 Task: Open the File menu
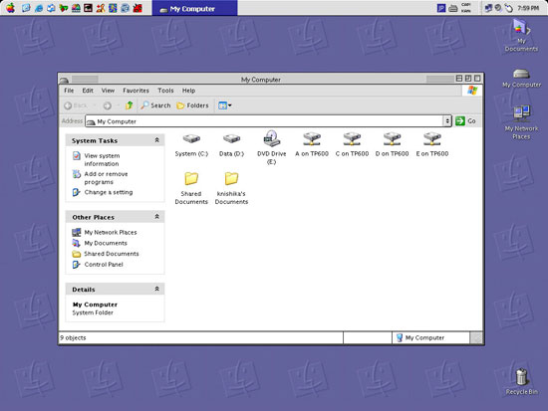pos(69,91)
